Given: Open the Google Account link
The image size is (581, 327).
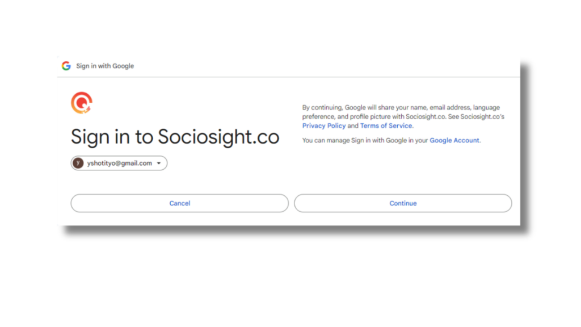Looking at the screenshot, I should [454, 140].
